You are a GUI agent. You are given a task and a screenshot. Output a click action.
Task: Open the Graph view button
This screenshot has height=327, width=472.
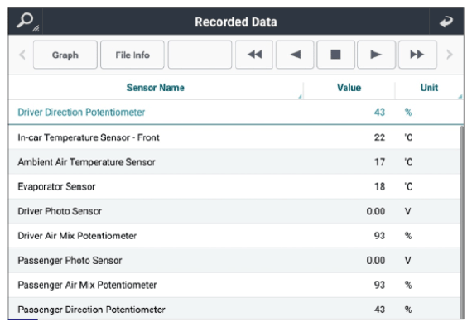(x=65, y=55)
